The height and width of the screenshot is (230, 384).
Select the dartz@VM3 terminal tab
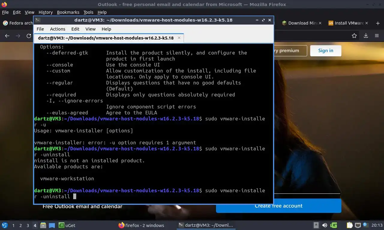coord(108,38)
